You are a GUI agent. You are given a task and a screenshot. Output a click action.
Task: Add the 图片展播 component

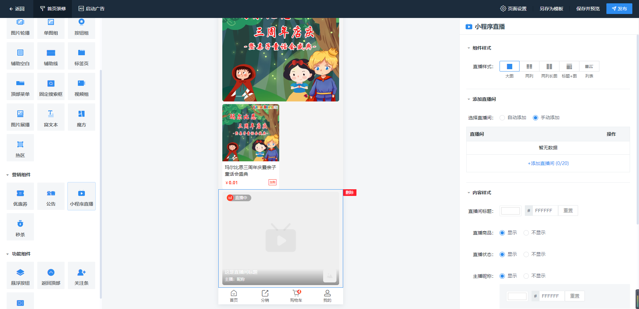[x=20, y=117]
